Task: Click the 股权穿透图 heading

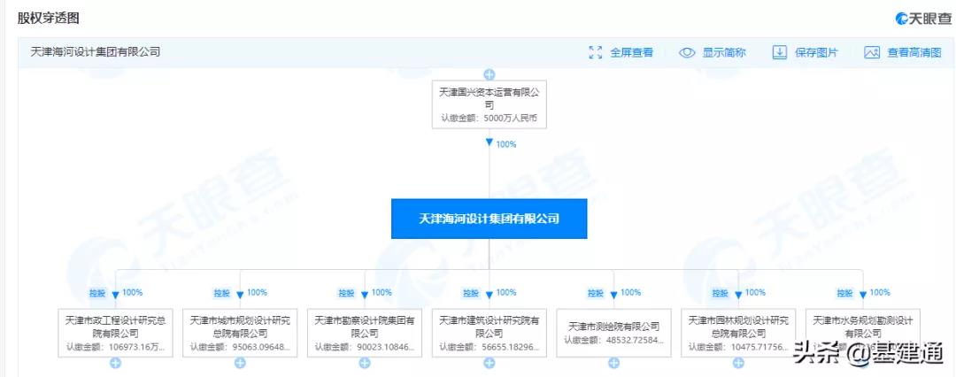Action: click(48, 19)
